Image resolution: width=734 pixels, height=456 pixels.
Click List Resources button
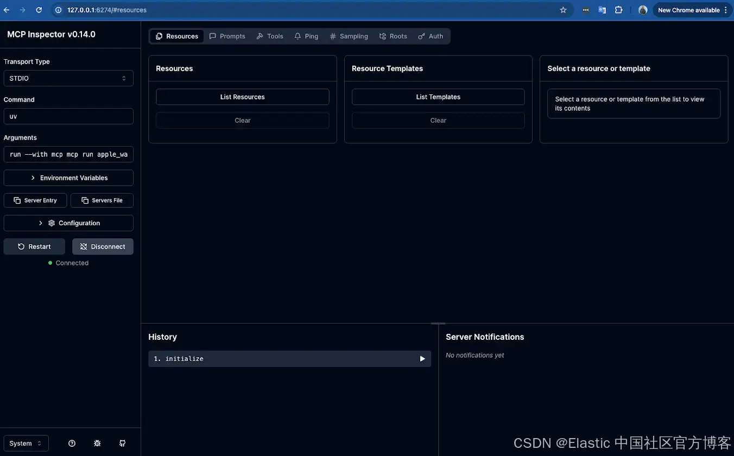pos(243,97)
